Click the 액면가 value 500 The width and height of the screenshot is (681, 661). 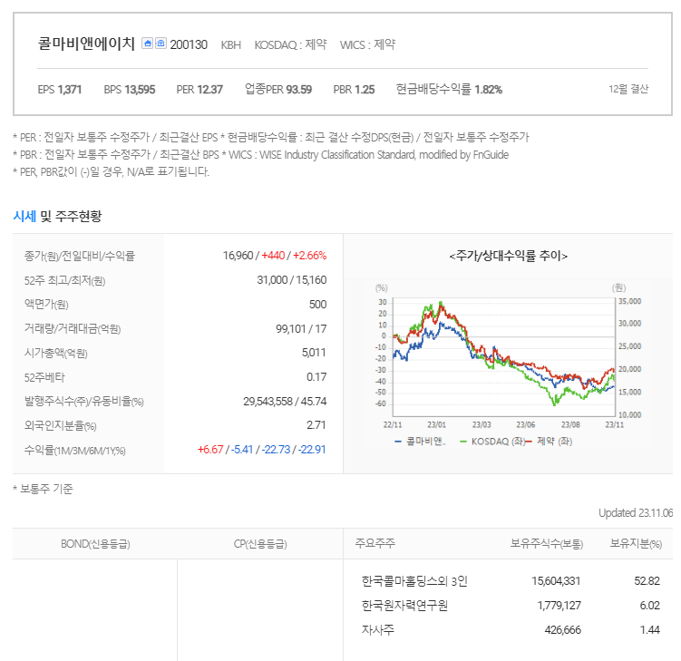click(x=317, y=305)
